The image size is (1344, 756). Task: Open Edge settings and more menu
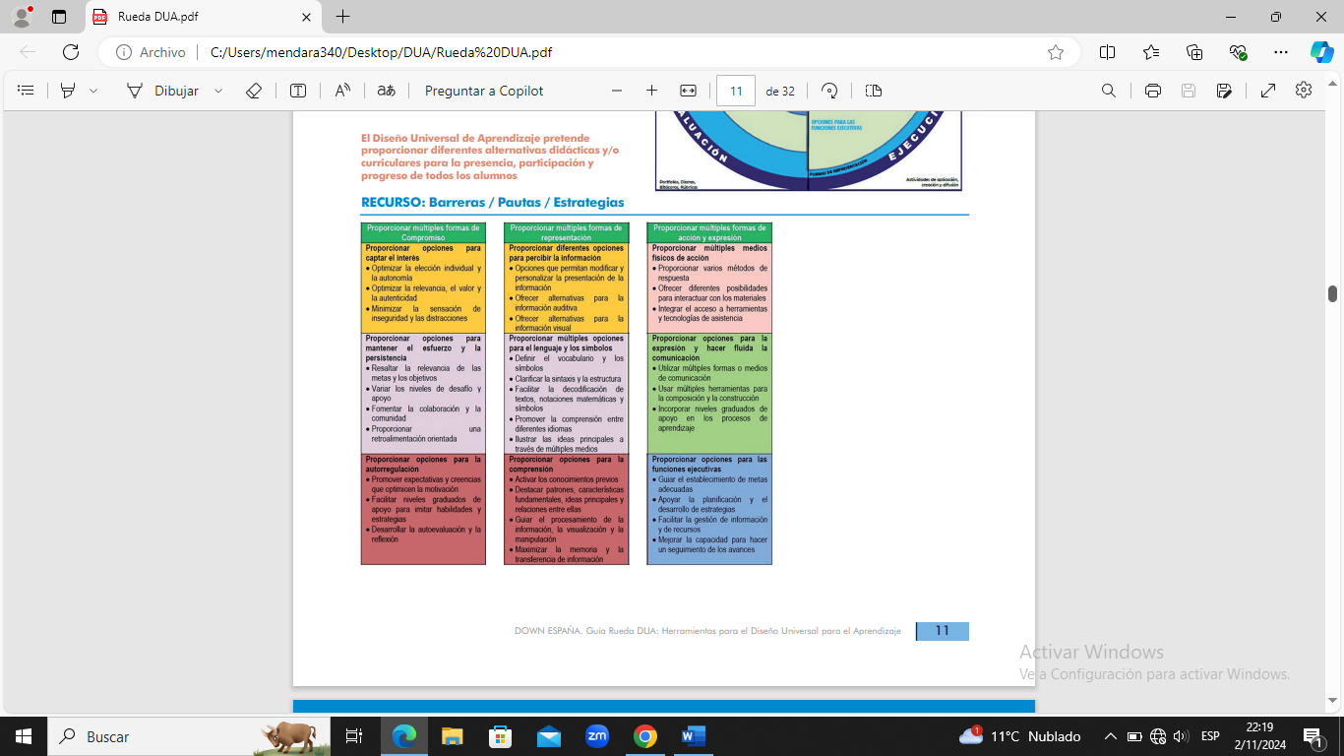pyautogui.click(x=1281, y=52)
